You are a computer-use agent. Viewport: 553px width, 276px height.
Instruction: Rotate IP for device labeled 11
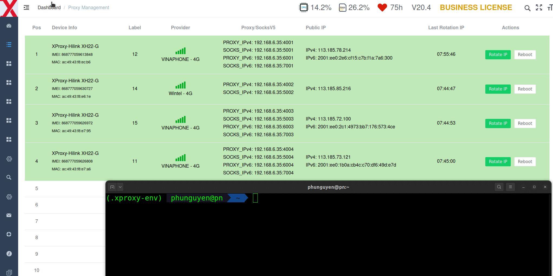(498, 162)
